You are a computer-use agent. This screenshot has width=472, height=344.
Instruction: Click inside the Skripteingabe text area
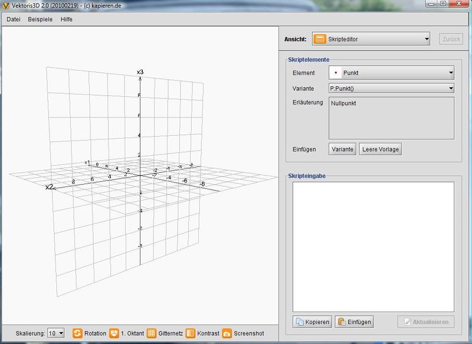point(373,247)
